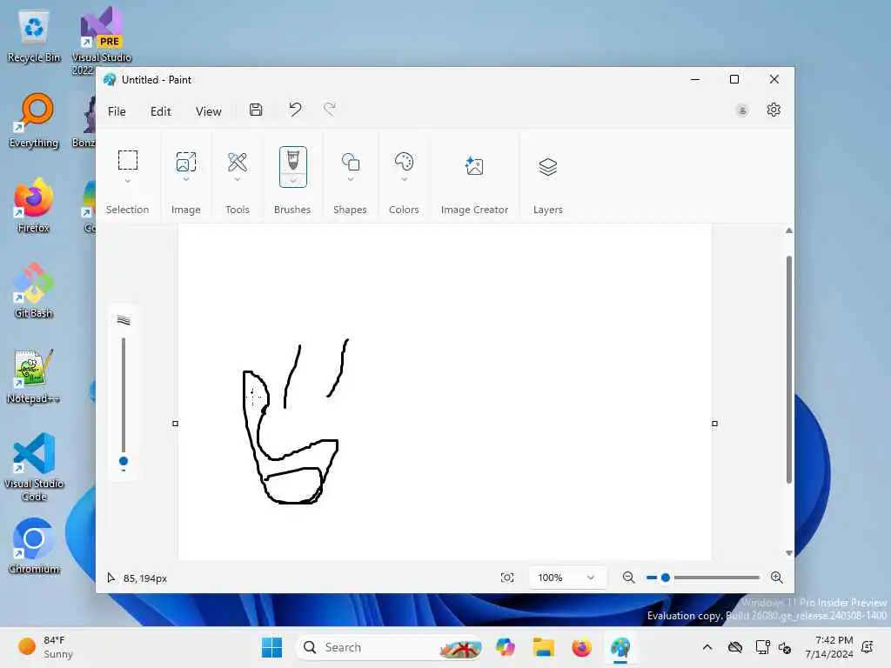891x668 pixels.
Task: Open the 100% zoom level dropdown
Action: click(566, 578)
